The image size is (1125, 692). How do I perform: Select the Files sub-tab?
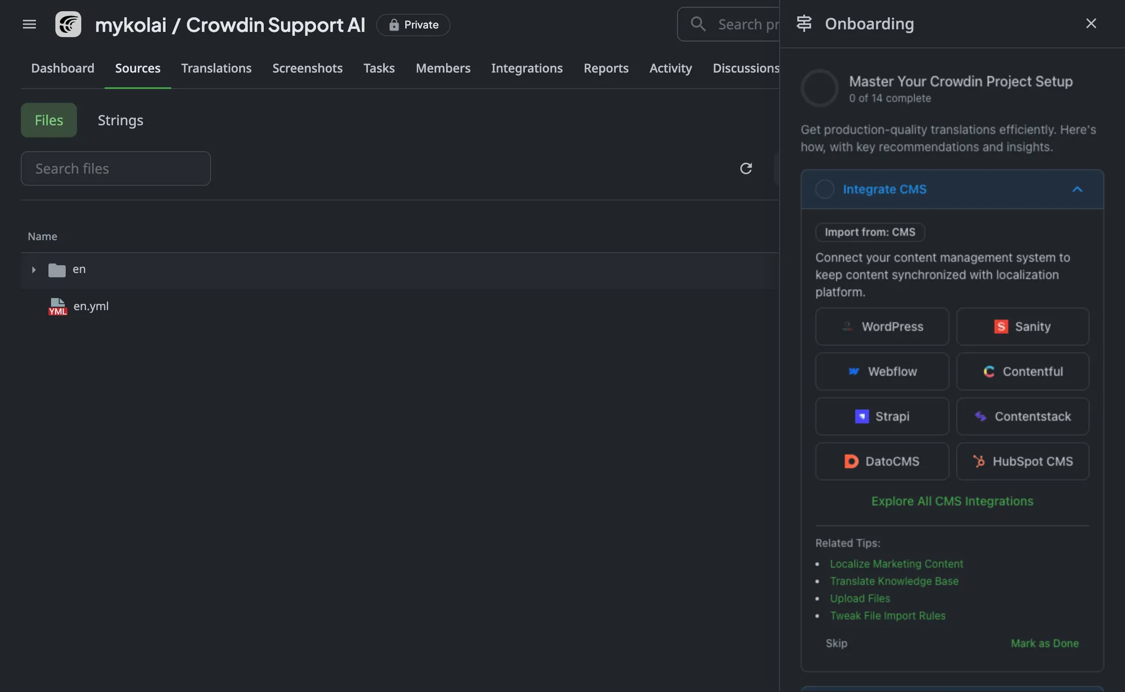[x=49, y=120]
